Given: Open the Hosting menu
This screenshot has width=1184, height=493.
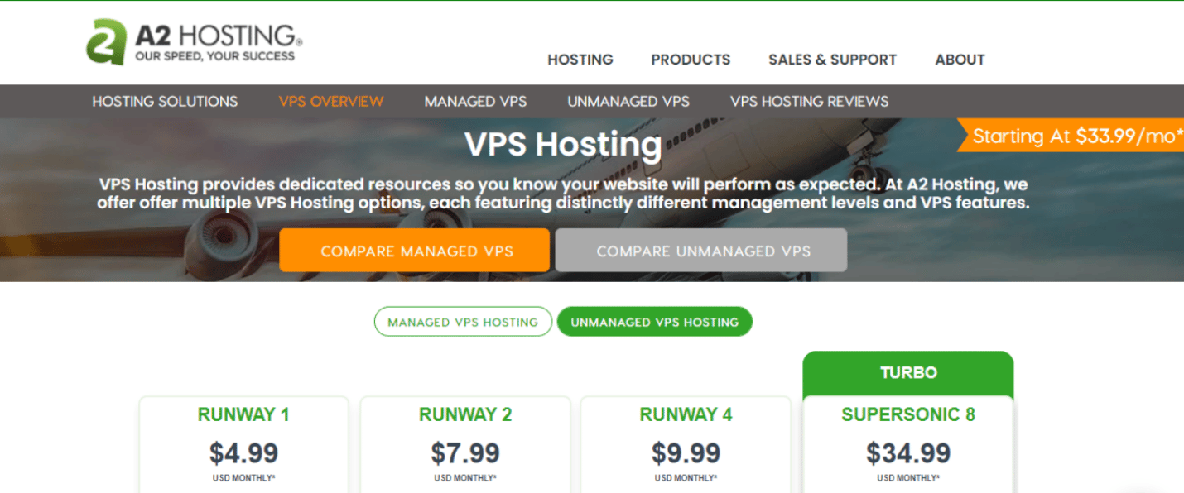Looking at the screenshot, I should point(580,60).
